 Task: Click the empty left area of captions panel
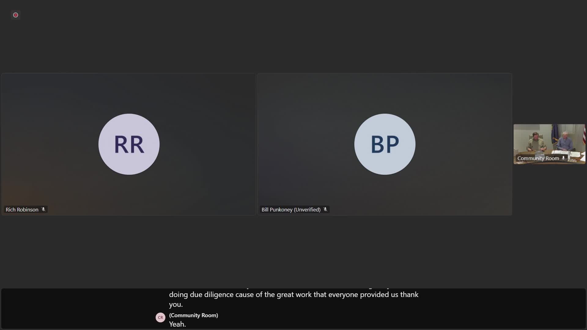(76, 309)
